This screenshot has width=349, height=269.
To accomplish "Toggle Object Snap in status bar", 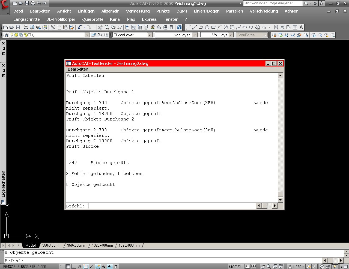I will [86, 267].
